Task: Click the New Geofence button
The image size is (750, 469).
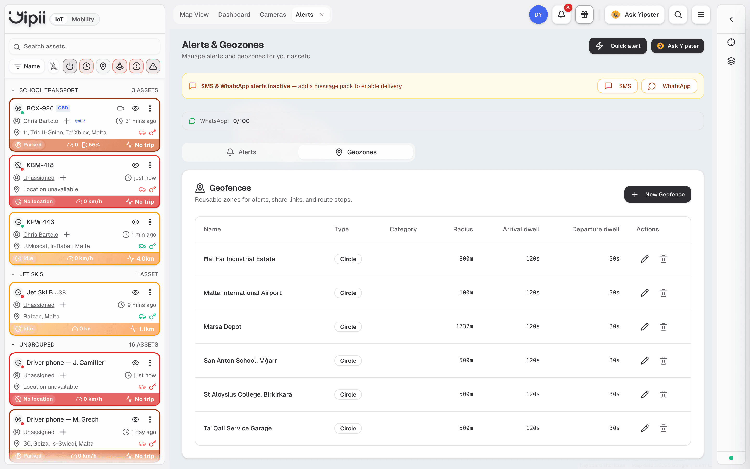Action: point(658,194)
